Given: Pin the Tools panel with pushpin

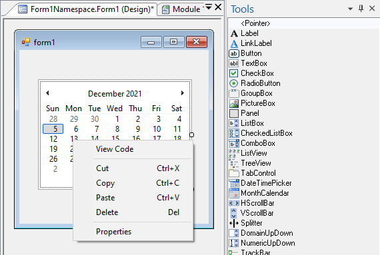Looking at the screenshot, I should [361, 9].
